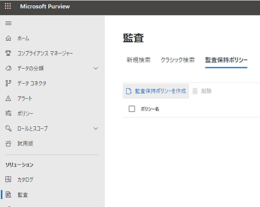Switch to the クラシック検索 tab
This screenshot has width=260, height=207.
177,60
